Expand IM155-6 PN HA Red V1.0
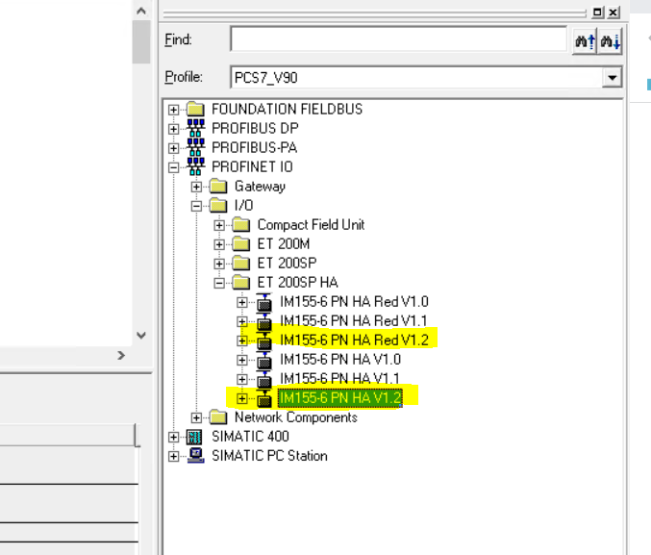 (242, 302)
